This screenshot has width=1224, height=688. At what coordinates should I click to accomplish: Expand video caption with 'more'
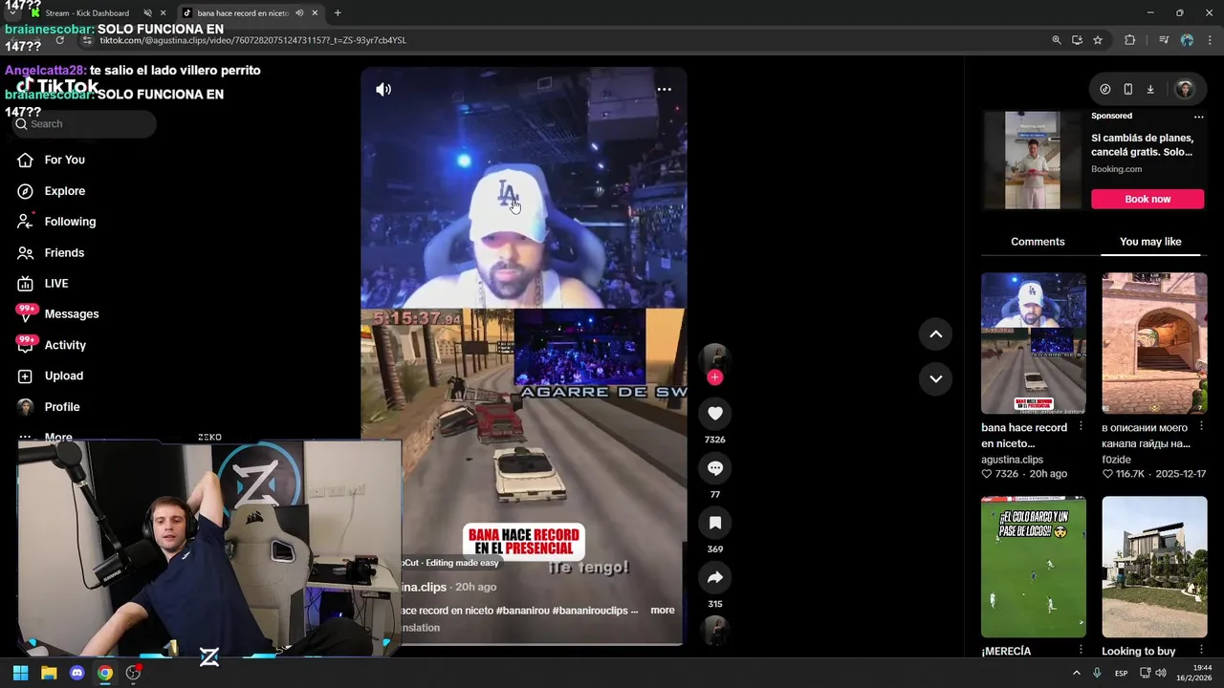pos(663,611)
